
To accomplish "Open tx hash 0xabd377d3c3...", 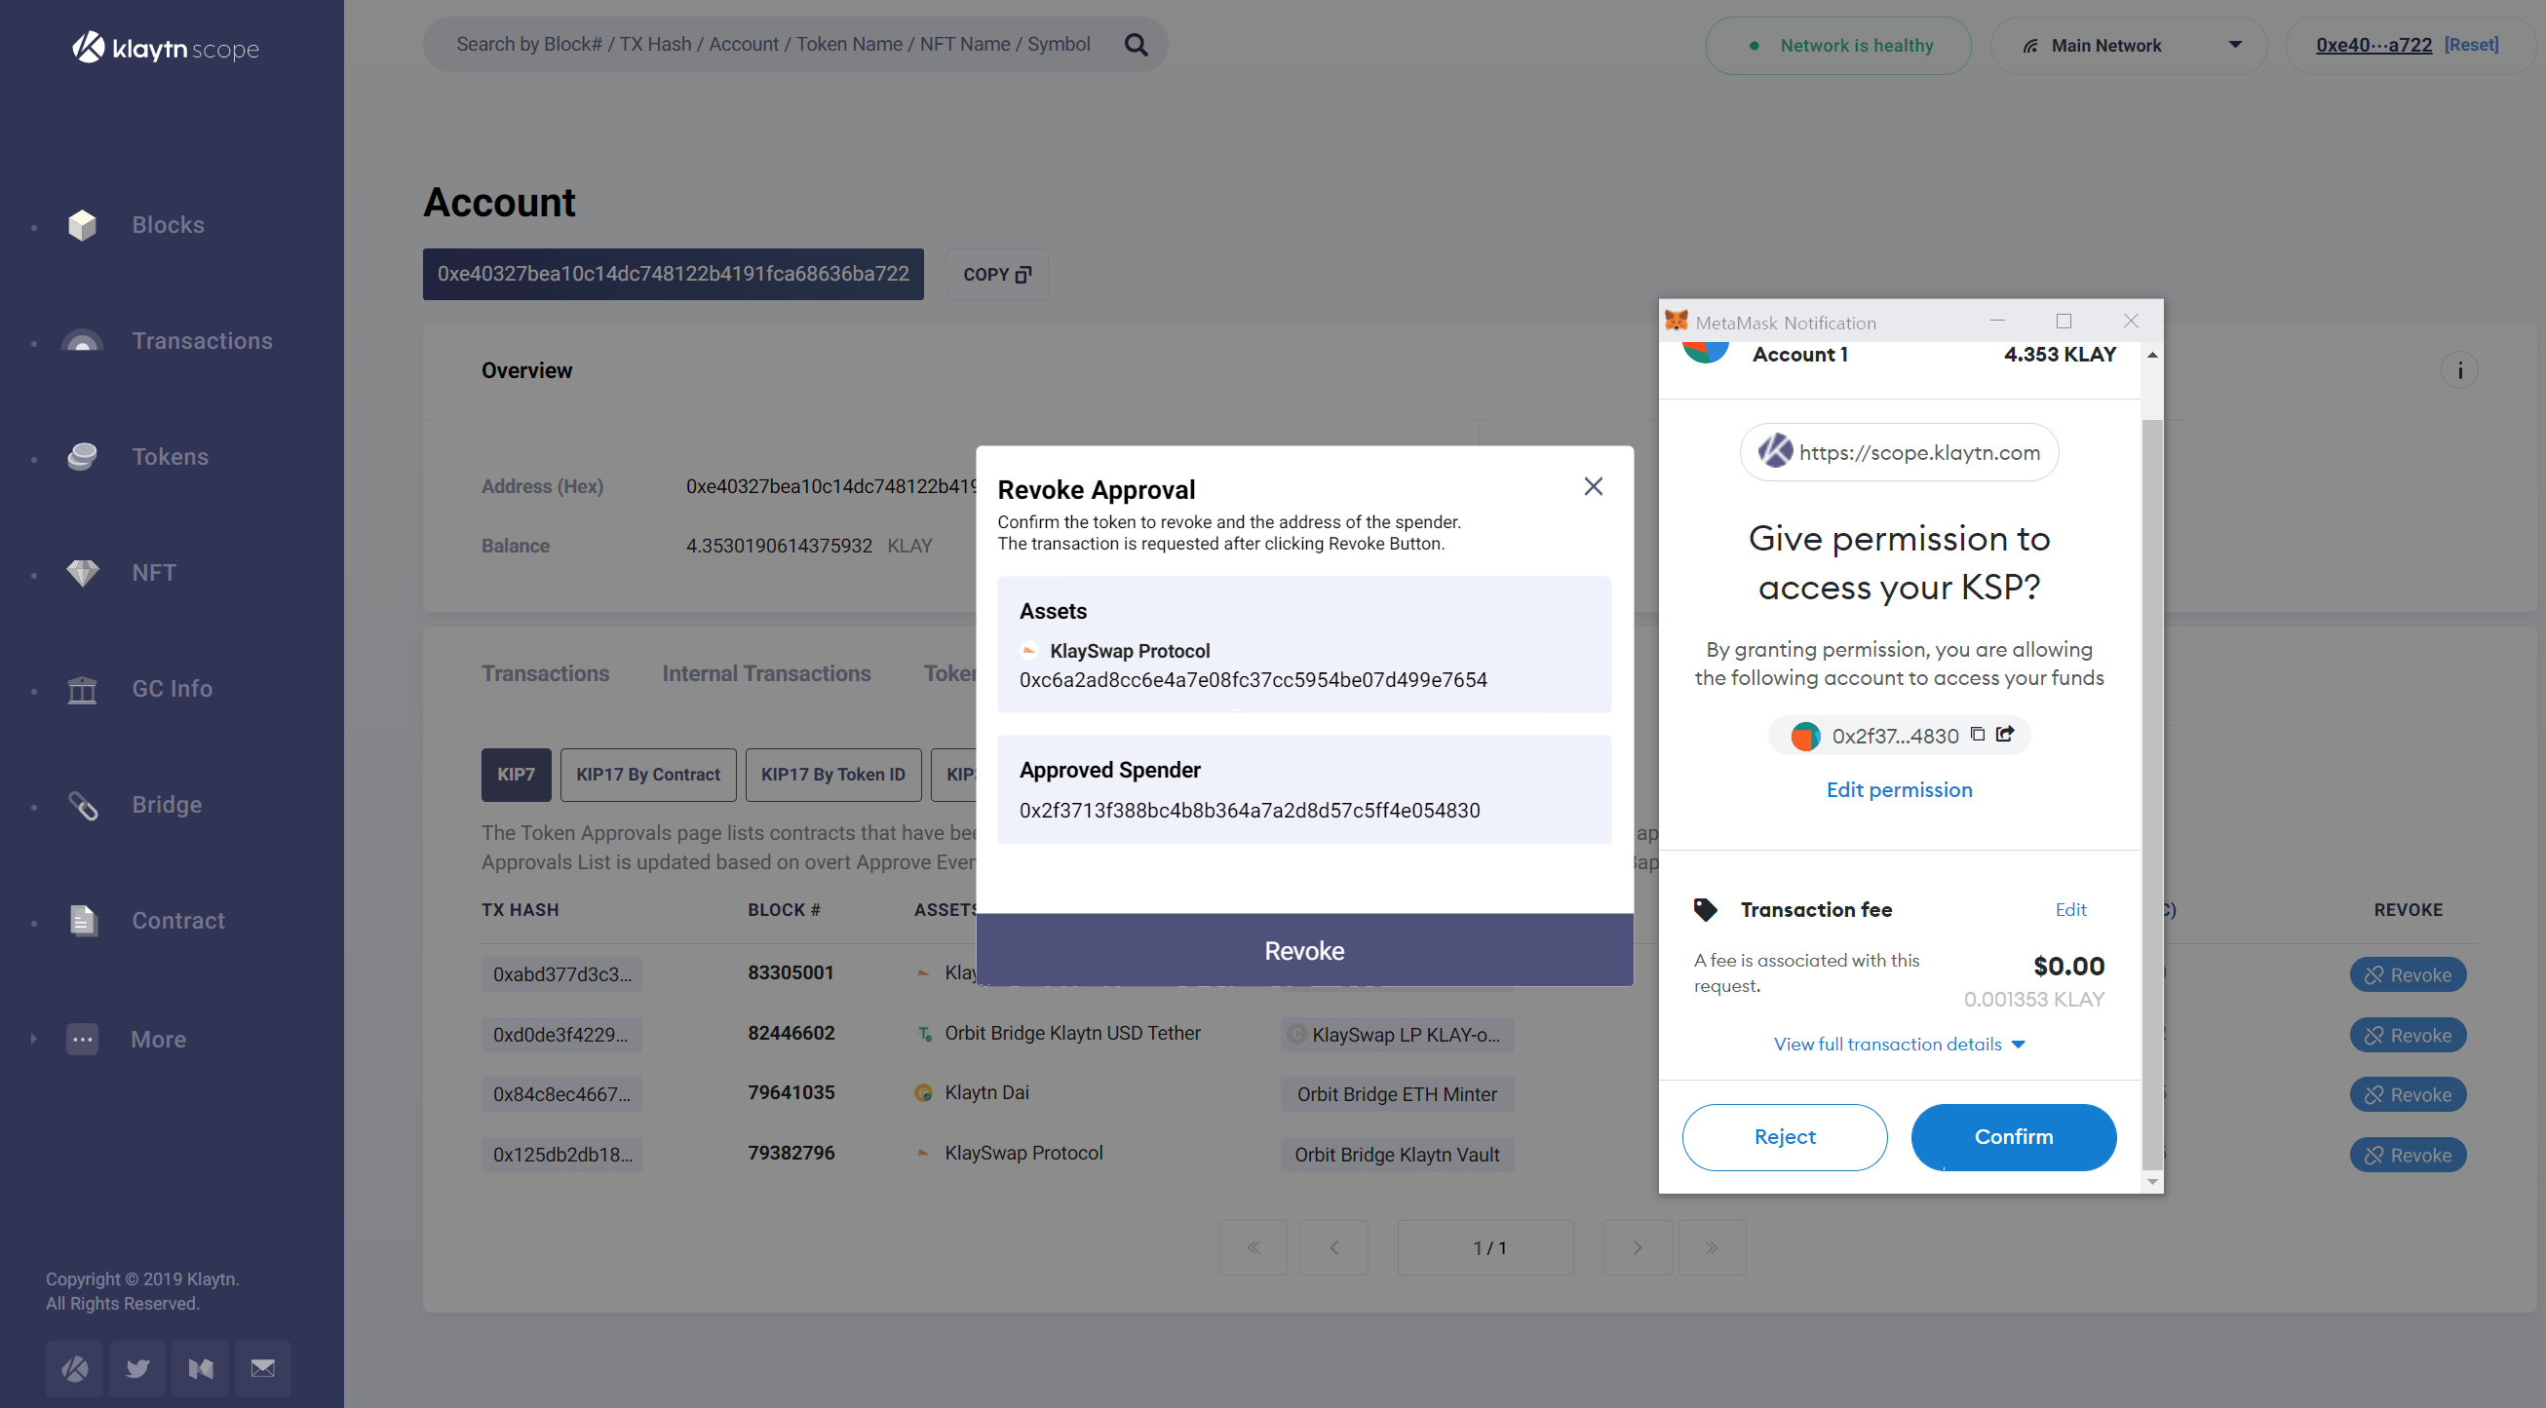I will (561, 974).
